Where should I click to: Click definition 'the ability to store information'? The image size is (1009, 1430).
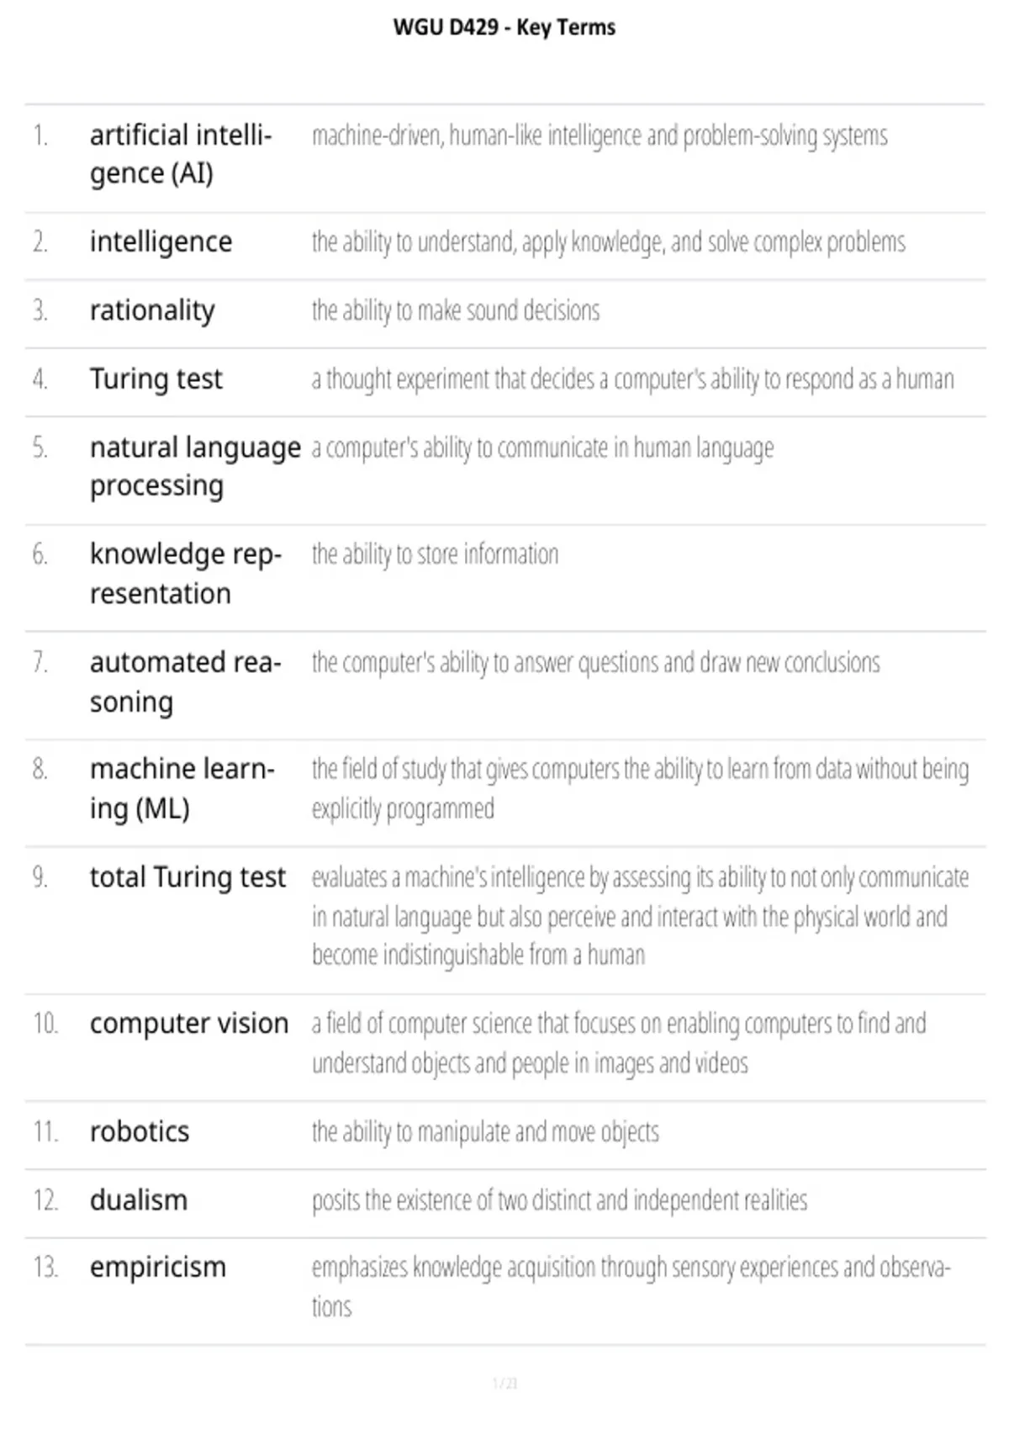(x=435, y=555)
